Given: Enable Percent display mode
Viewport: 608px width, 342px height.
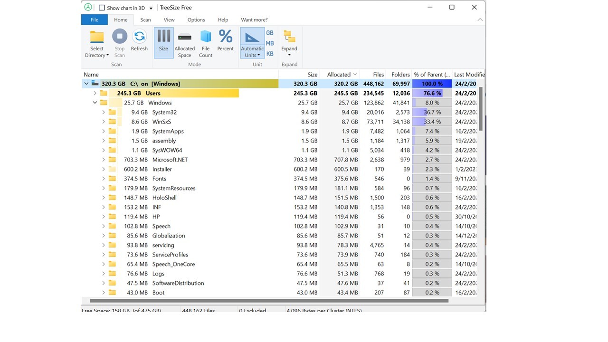Looking at the screenshot, I should click(x=225, y=40).
